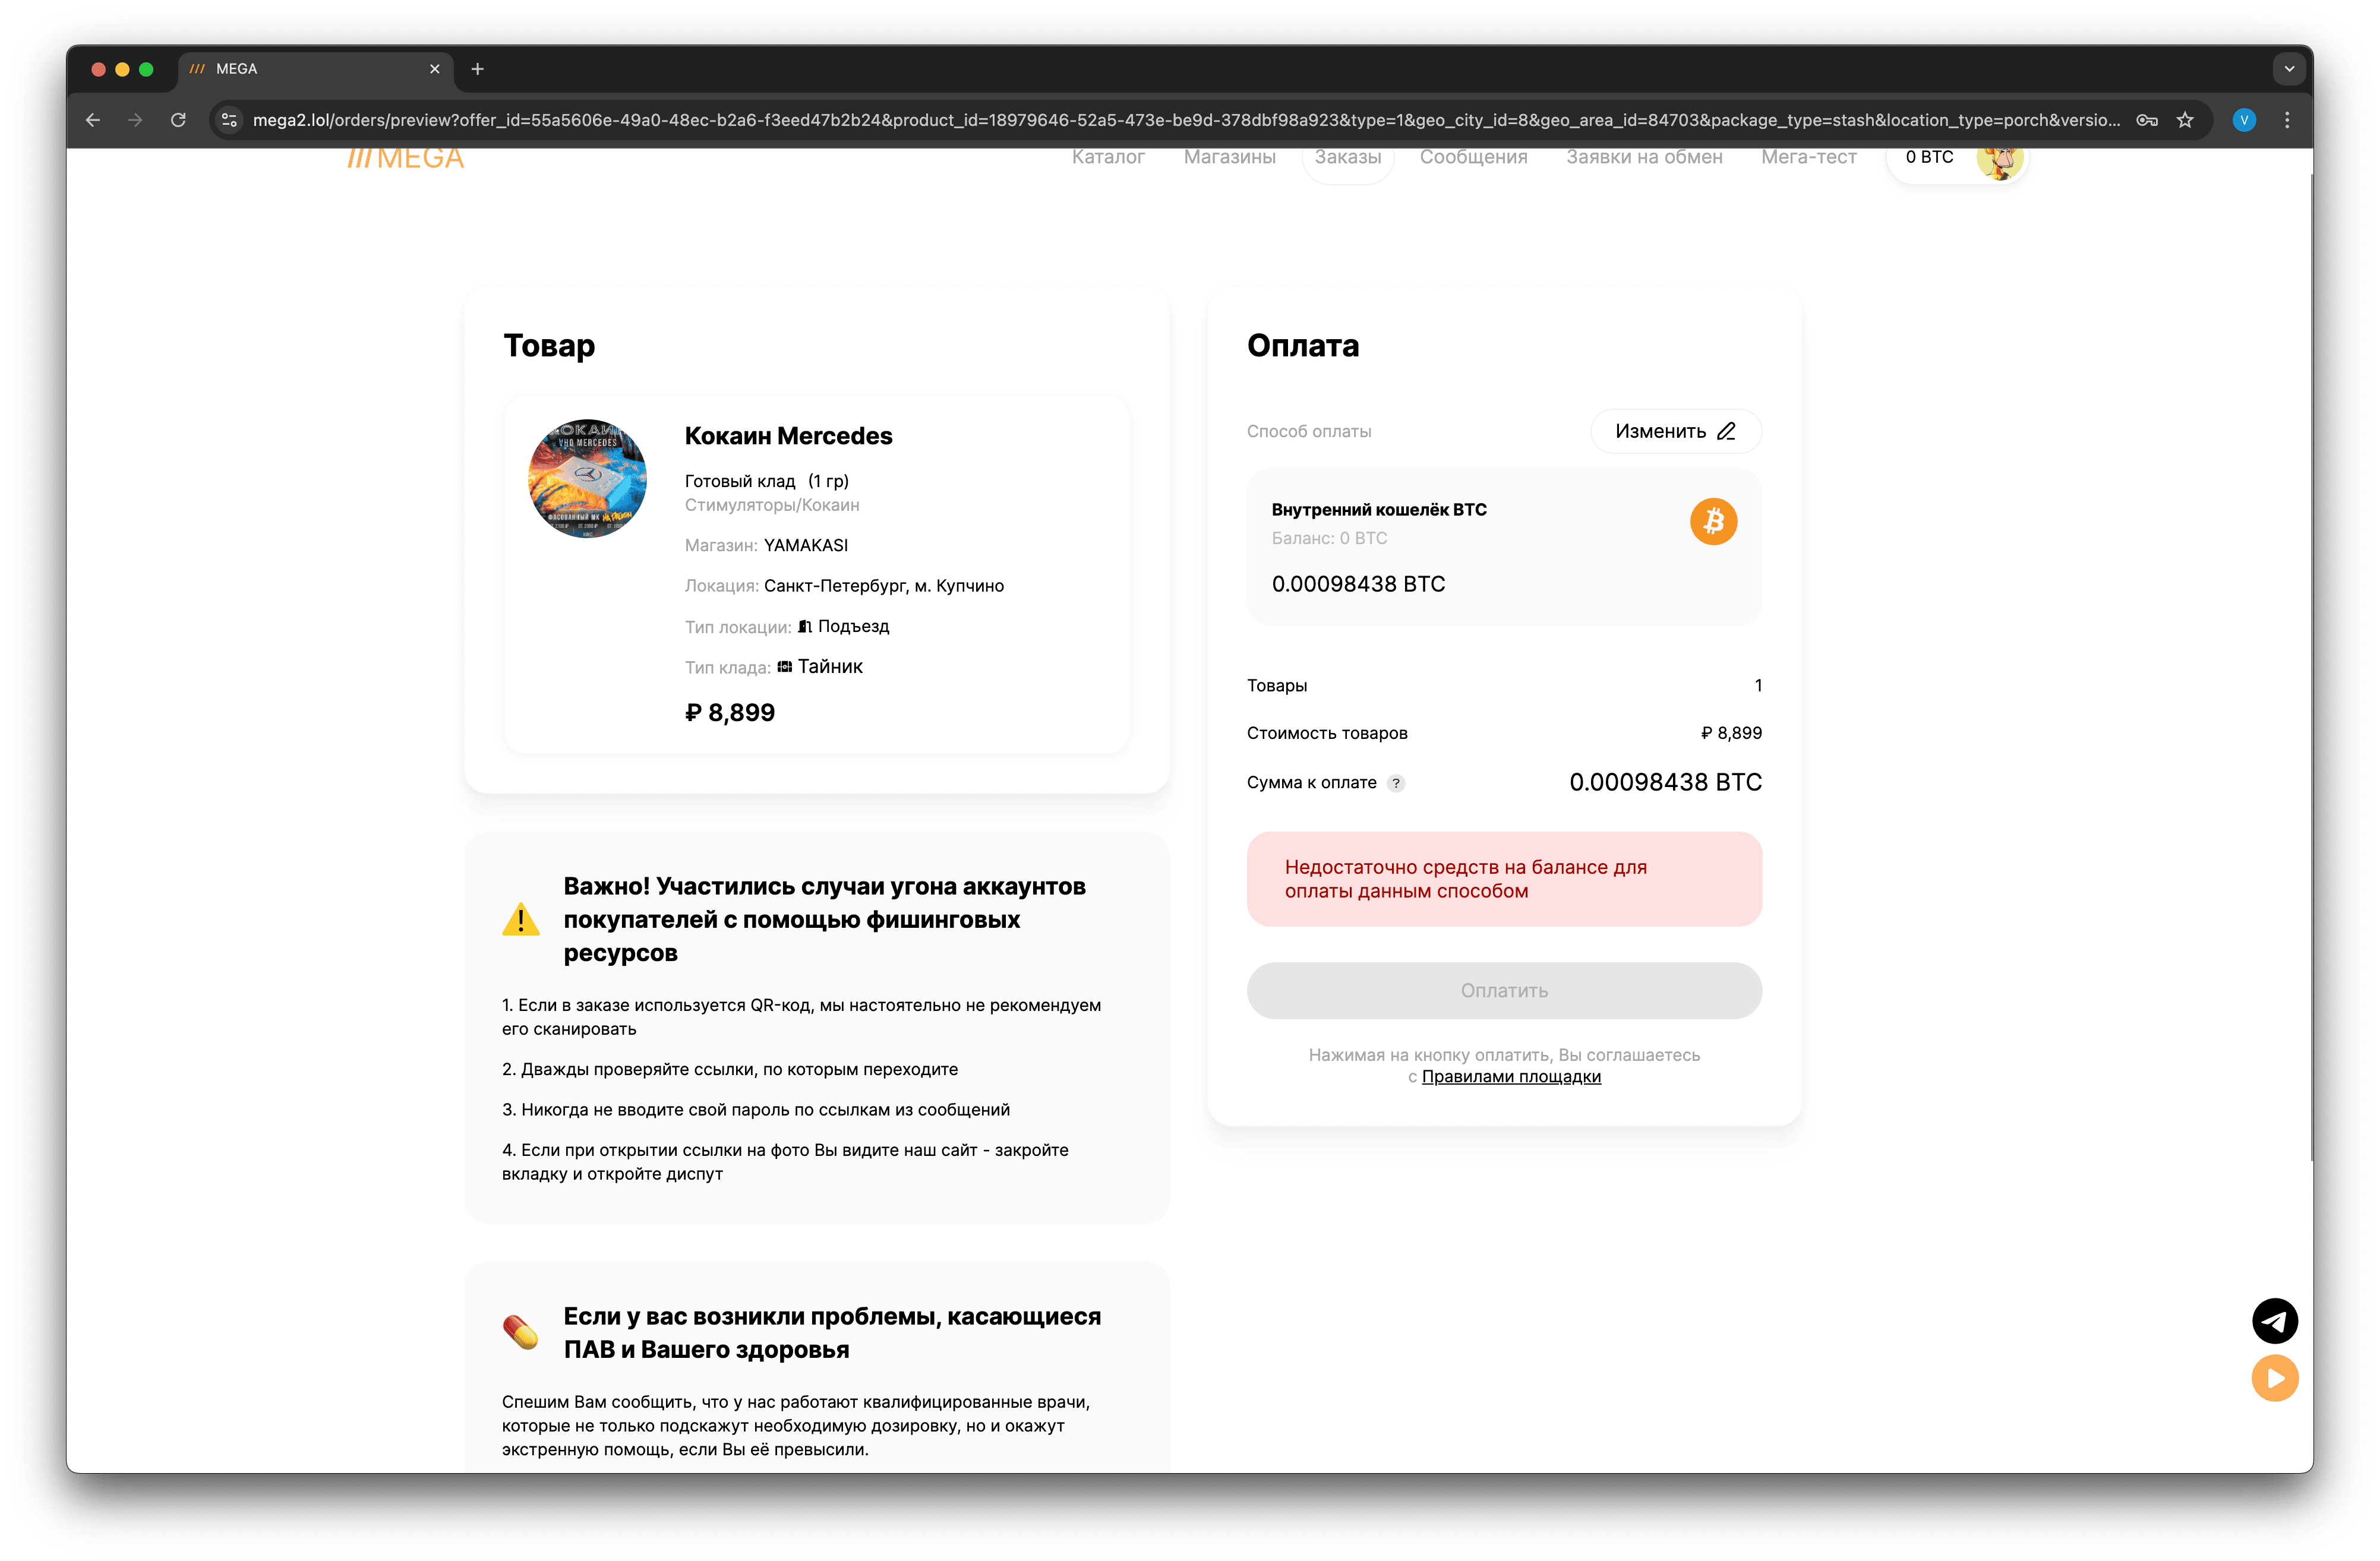Click the question mark next to Сумма к оплате
Screen dimensions: 2380x1561
pyautogui.click(x=1396, y=783)
